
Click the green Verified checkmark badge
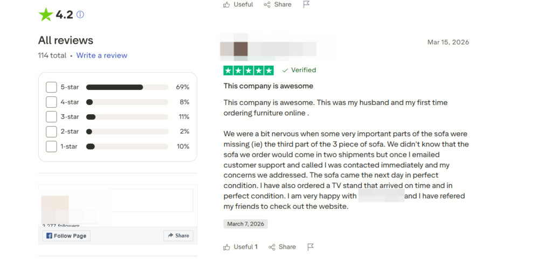[285, 70]
